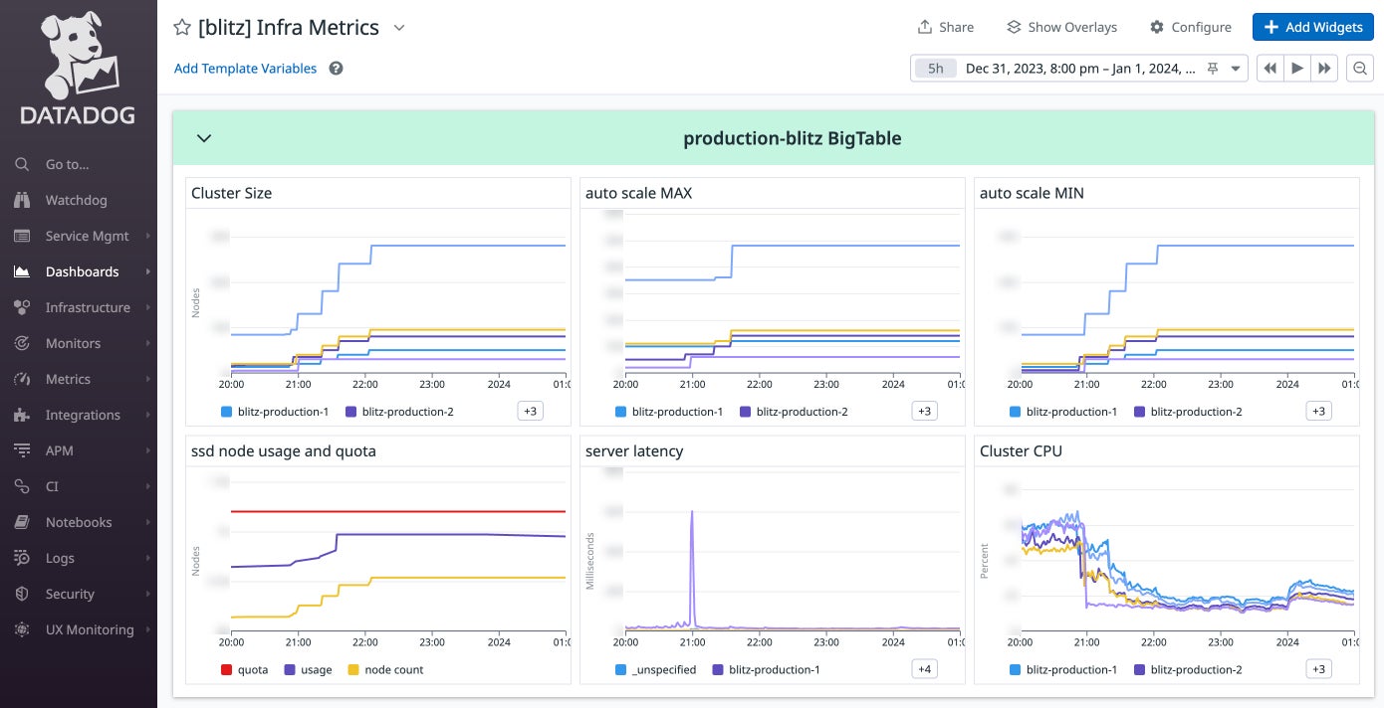Open the help icon beside Template Variables
Viewport: 1384px width, 708px height.
(x=337, y=69)
